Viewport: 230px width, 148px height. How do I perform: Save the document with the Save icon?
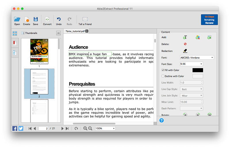(x=35, y=19)
